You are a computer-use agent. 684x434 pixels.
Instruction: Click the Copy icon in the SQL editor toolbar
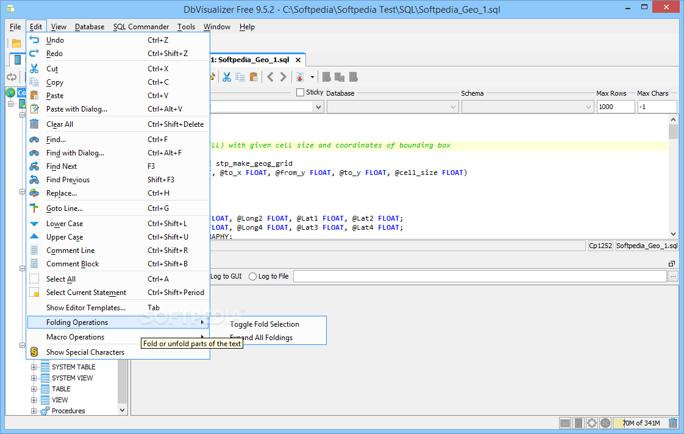(x=240, y=77)
